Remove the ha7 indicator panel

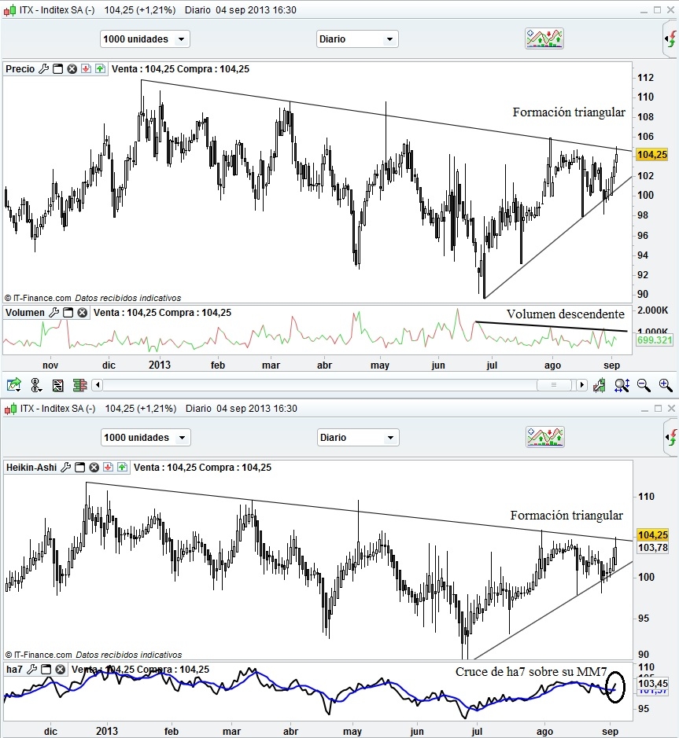61,670
